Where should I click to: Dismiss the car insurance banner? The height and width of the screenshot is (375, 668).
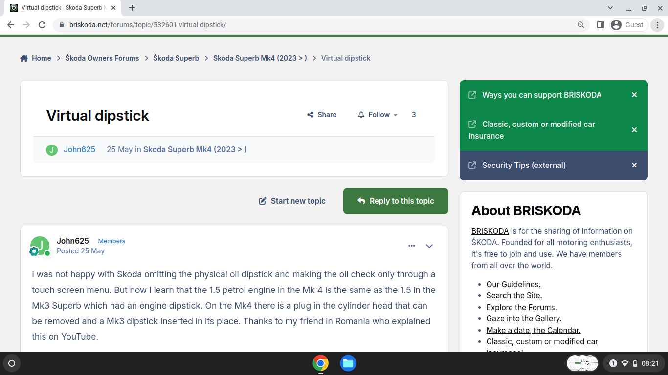[634, 130]
